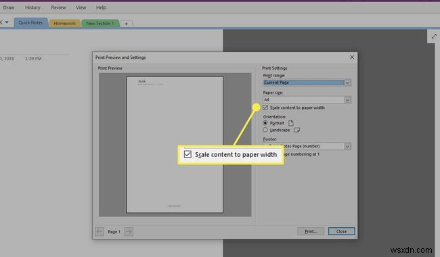Click the Print... button

pos(311,231)
